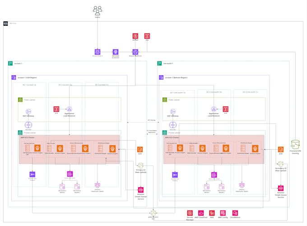Click the first Fargate icon in us-east-1 cluster
Viewport: 307px width, 226px height.
[37, 148]
